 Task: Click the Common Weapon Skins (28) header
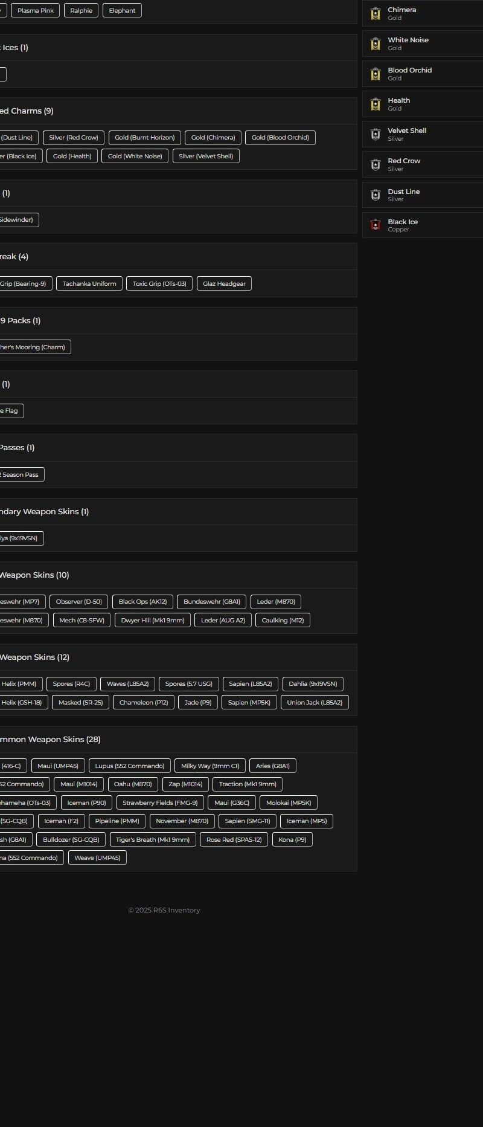point(50,740)
